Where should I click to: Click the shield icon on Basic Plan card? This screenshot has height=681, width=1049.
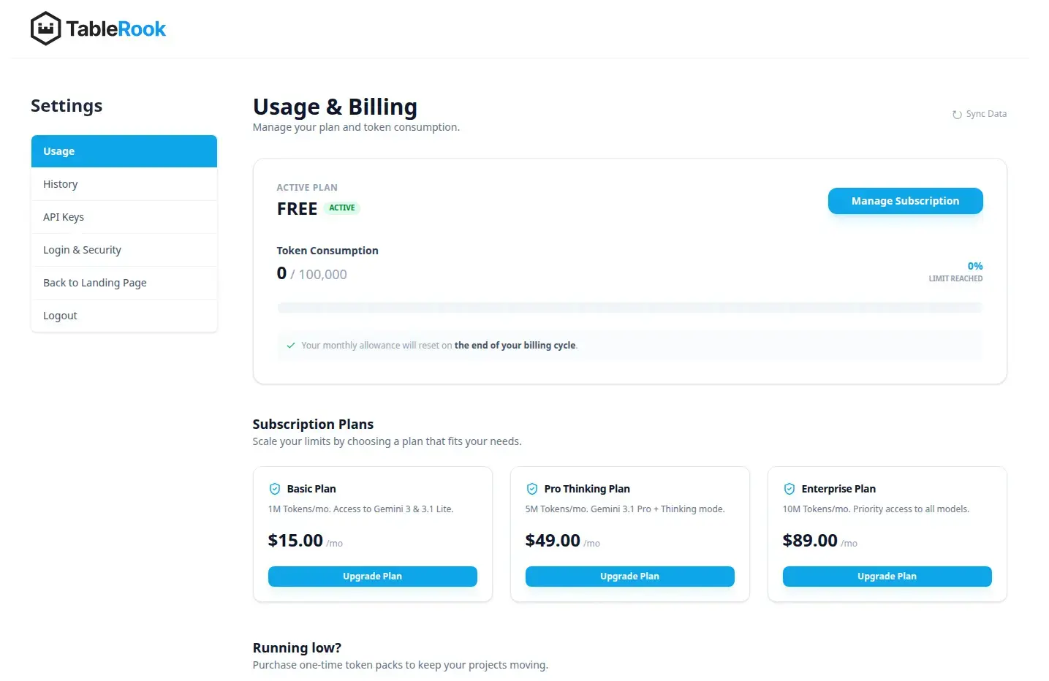pyautogui.click(x=275, y=488)
